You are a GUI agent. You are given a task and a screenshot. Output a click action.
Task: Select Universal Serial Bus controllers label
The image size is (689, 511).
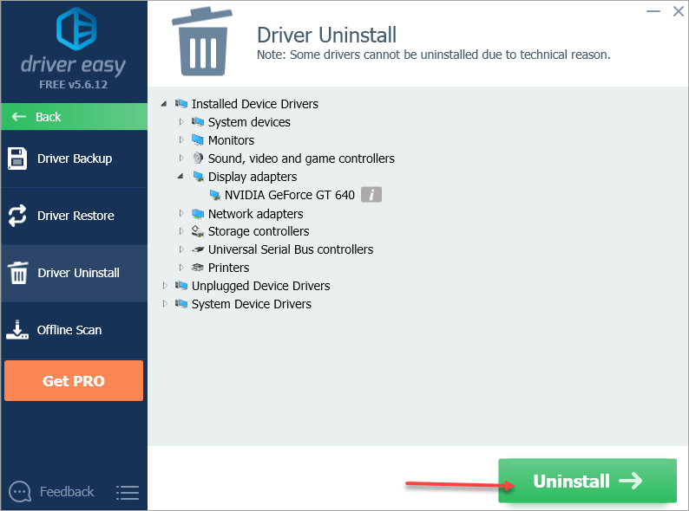(291, 249)
